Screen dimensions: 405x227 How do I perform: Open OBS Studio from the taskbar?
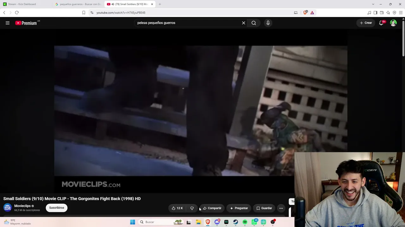pyautogui.click(x=273, y=222)
